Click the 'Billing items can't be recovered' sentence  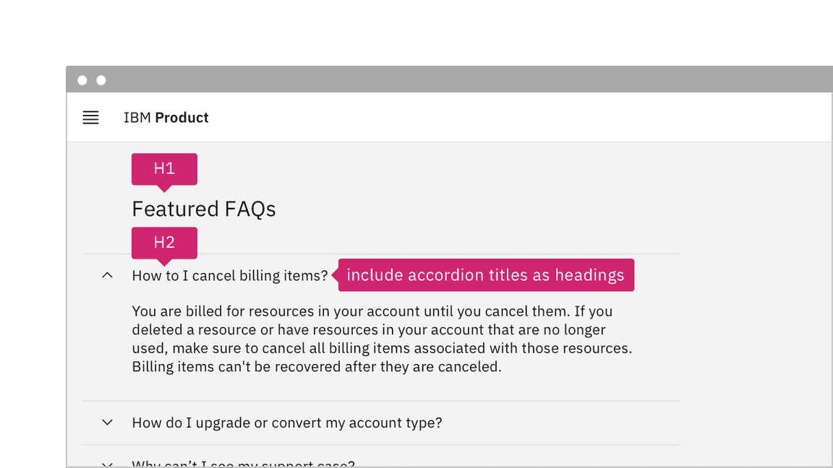(x=316, y=366)
